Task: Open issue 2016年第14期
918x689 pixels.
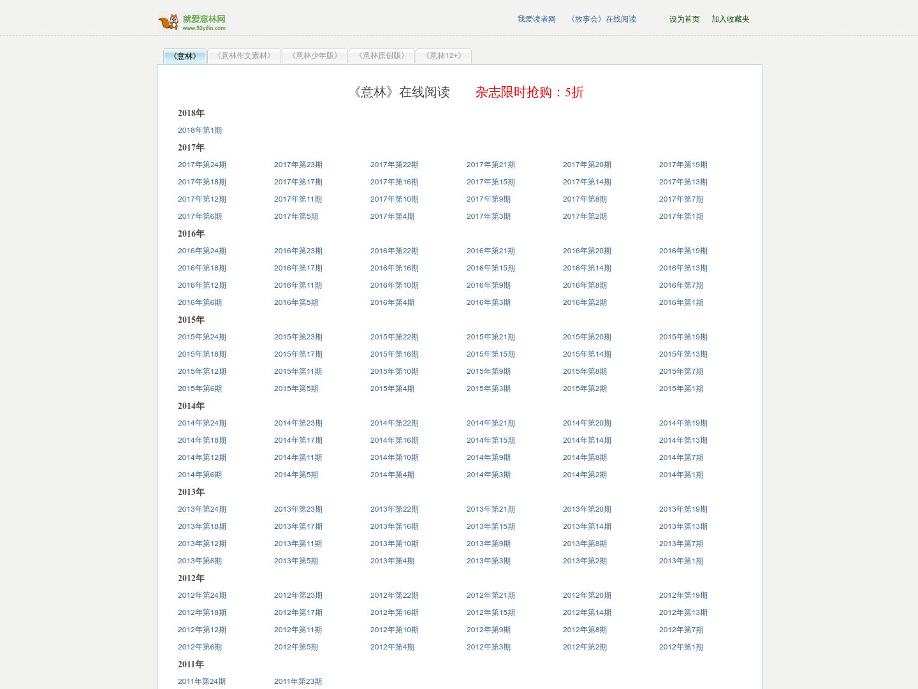Action: 586,268
